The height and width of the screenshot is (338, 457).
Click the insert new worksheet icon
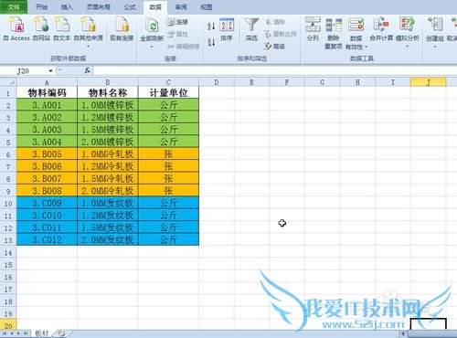pos(61,333)
